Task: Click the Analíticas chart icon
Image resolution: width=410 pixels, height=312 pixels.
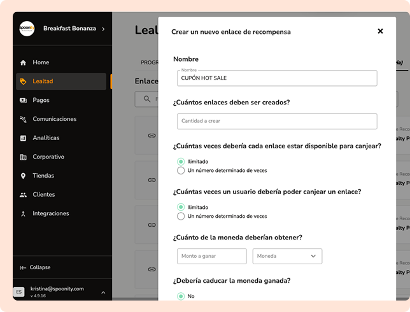Action: tap(23, 138)
